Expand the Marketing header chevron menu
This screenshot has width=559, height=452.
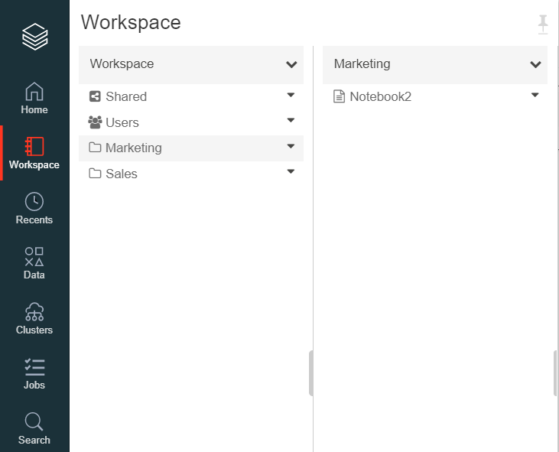pyautogui.click(x=535, y=65)
